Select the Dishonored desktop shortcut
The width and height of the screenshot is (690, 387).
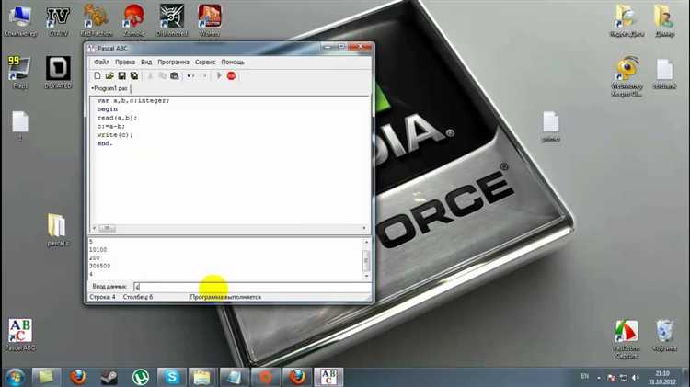172,20
